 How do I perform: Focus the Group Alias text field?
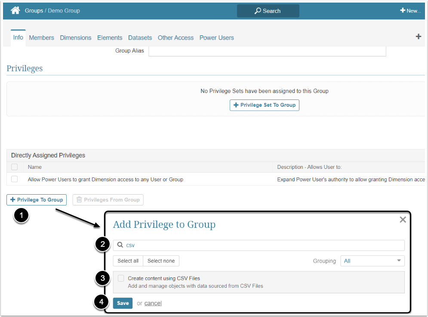267,51
